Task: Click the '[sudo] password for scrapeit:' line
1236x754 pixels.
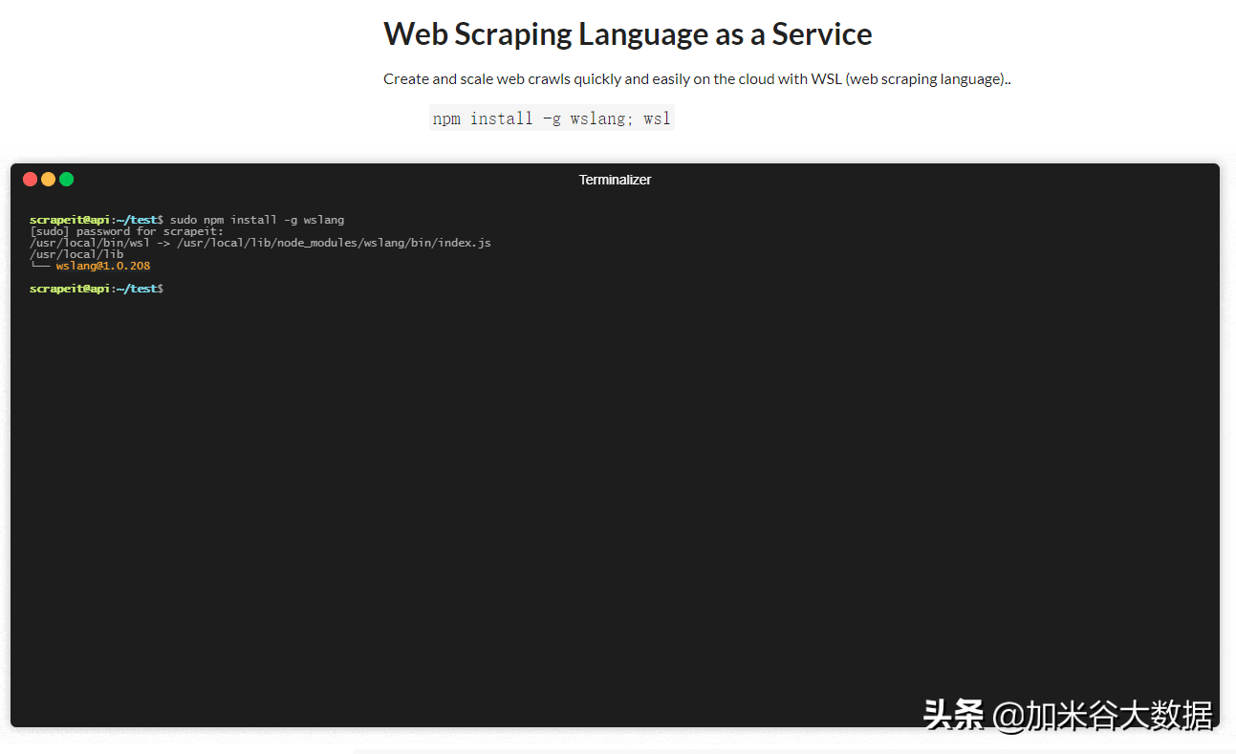Action: [x=126, y=231]
